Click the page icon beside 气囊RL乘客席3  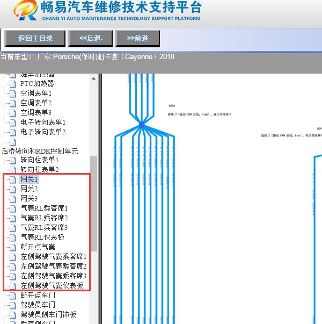(13, 228)
